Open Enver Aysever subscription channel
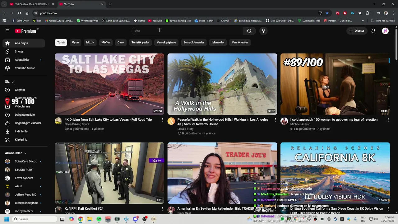 point(24,178)
